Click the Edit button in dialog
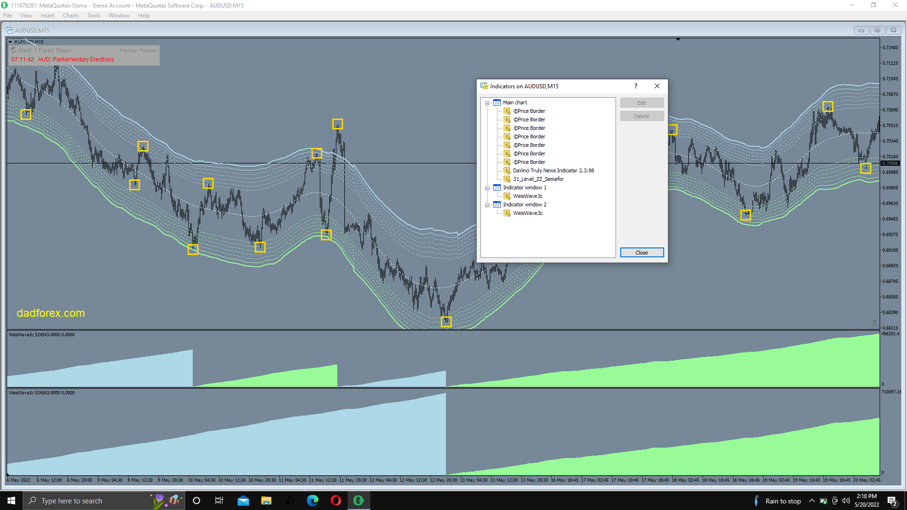 tap(642, 103)
